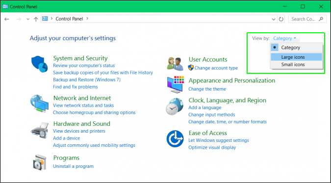The width and height of the screenshot is (331, 183).
Task: Open the Ease of Access icon
Action: [x=175, y=139]
